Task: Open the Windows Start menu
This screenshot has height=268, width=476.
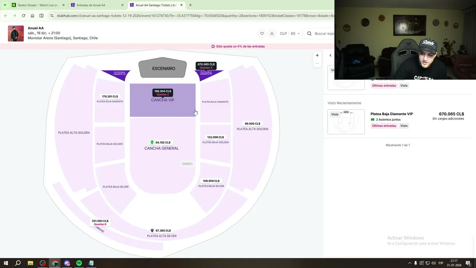Action: (6, 263)
